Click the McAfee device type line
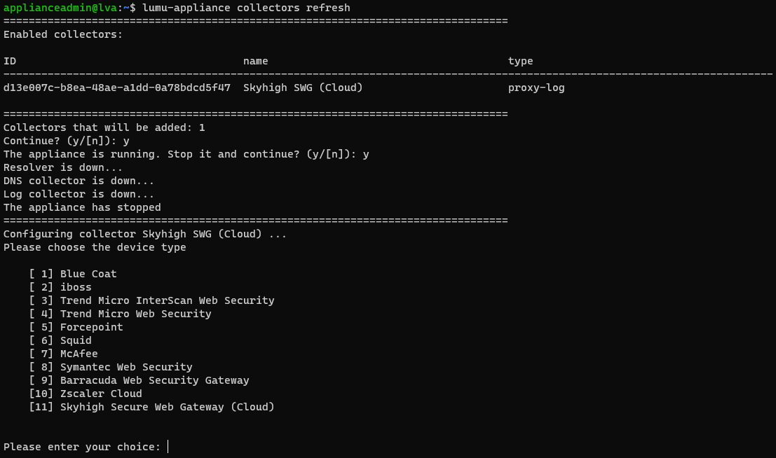 click(x=79, y=354)
